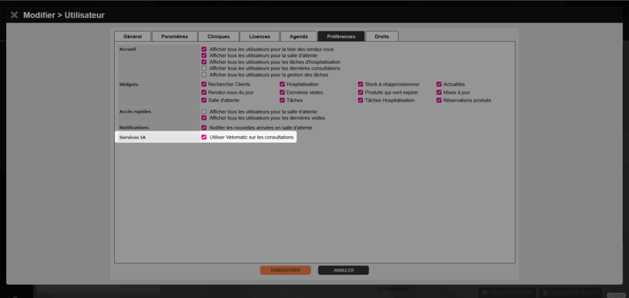Toggle the Rechercher Clients widget checkbox
The width and height of the screenshot is (629, 298).
pyautogui.click(x=204, y=85)
